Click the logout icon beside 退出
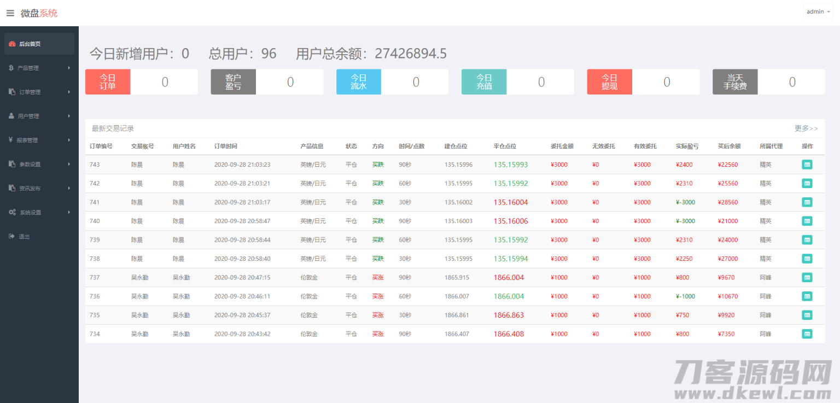The image size is (840, 403). click(x=12, y=237)
